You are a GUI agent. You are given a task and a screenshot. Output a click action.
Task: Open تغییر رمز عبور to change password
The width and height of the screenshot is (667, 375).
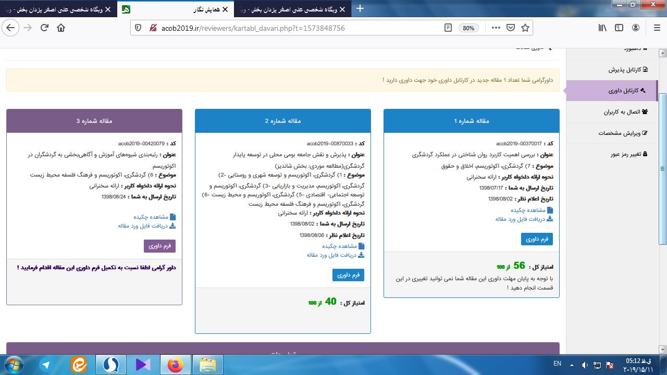tap(627, 154)
